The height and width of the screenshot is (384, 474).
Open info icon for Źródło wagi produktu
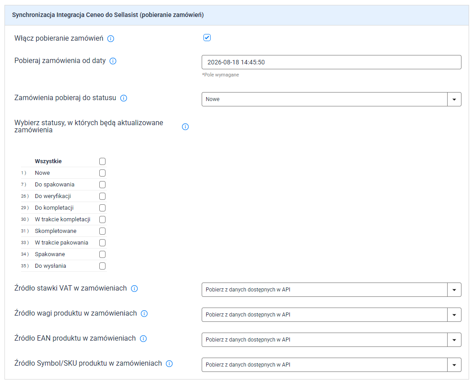[x=144, y=314]
